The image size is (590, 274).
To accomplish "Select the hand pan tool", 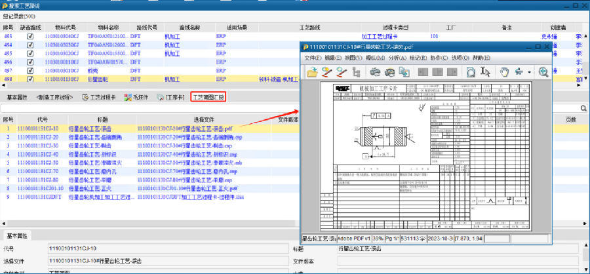I will coord(504,71).
